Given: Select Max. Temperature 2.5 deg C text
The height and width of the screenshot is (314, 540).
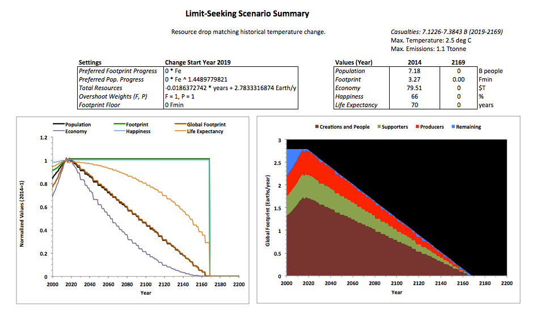Looking at the screenshot, I should pyautogui.click(x=431, y=40).
